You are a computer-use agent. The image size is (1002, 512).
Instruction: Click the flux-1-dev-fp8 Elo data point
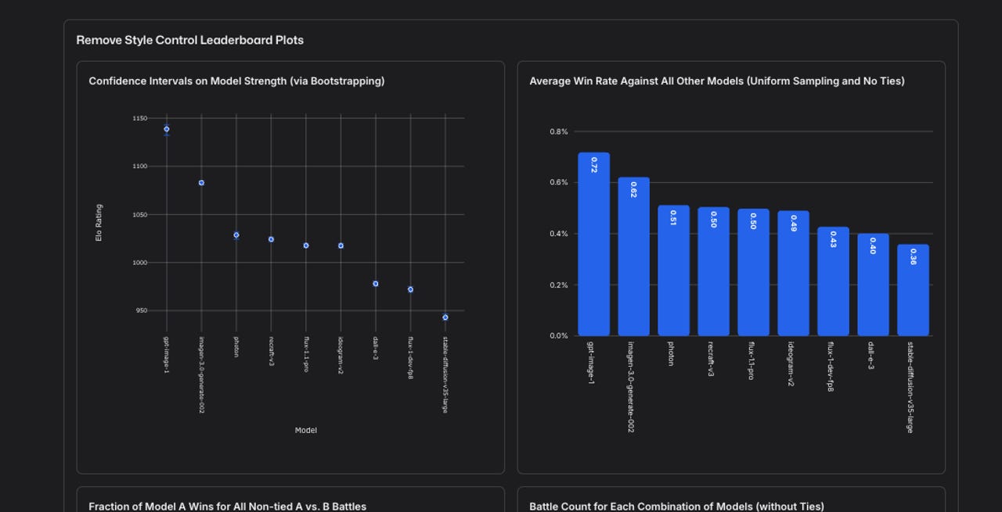(x=410, y=289)
